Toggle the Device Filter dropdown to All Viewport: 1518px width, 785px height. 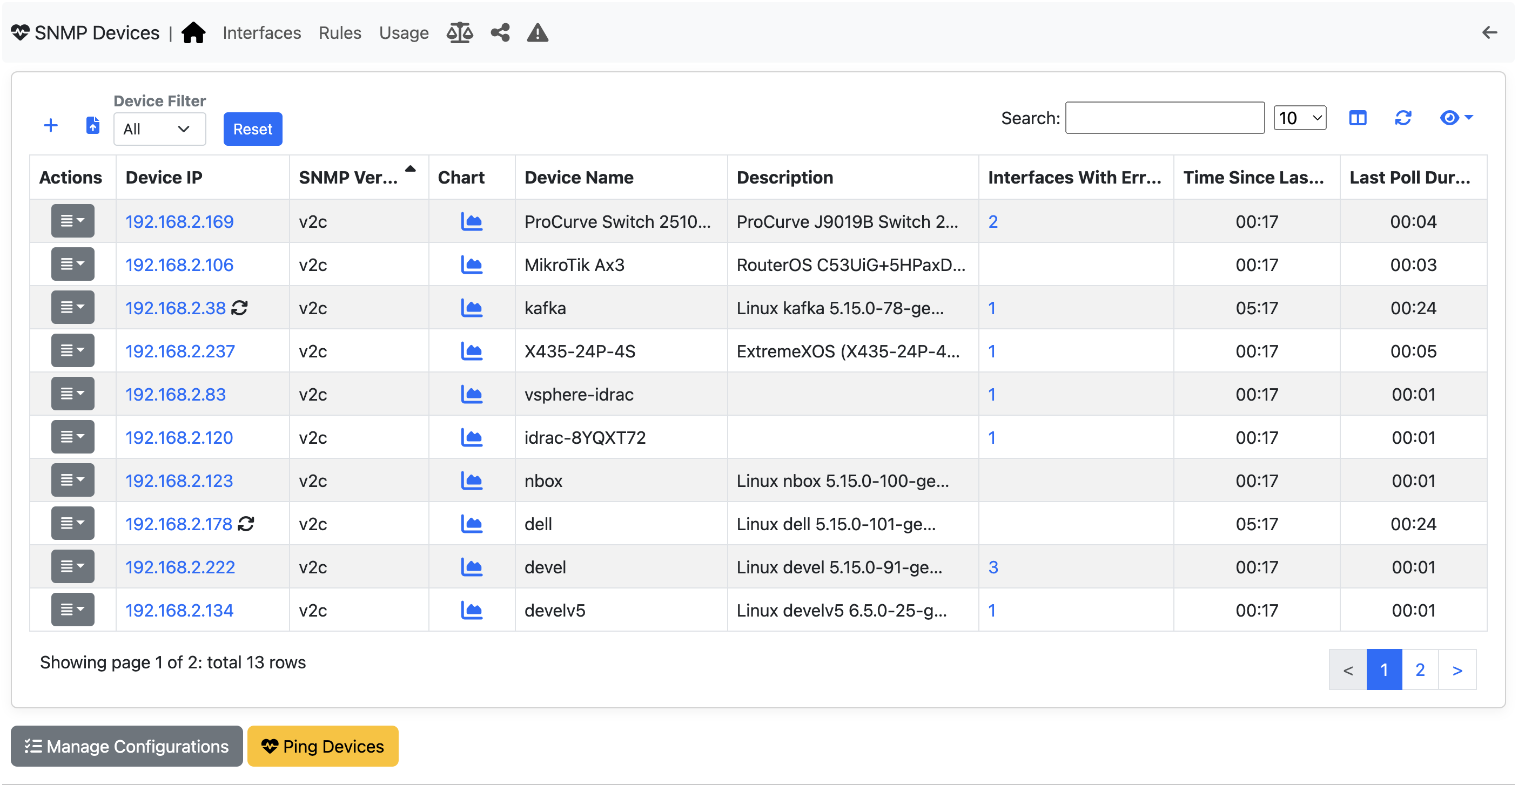click(x=158, y=128)
